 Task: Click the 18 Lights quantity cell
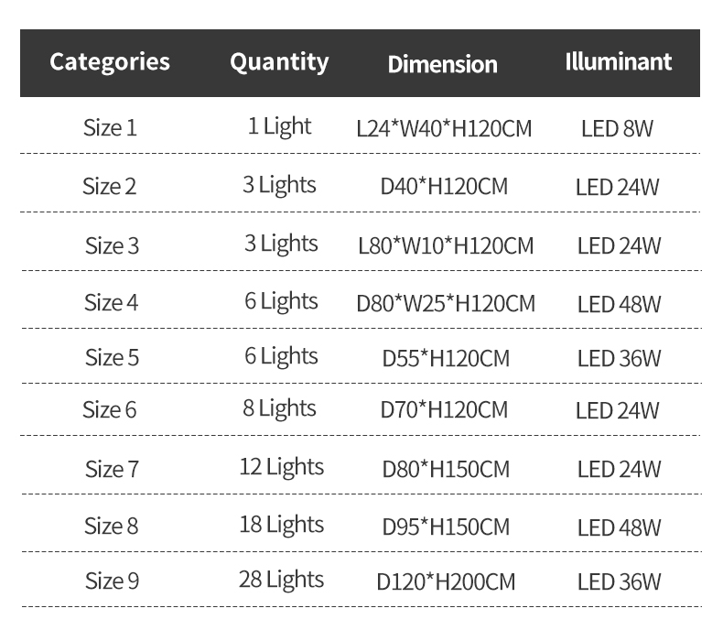point(282,526)
